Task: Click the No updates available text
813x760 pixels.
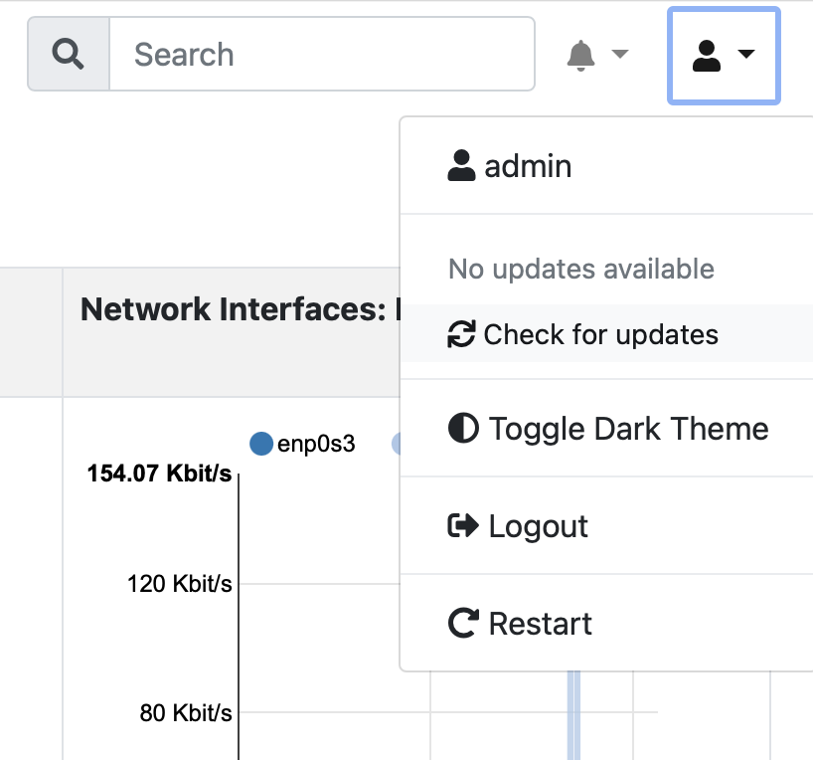Action: (x=581, y=269)
